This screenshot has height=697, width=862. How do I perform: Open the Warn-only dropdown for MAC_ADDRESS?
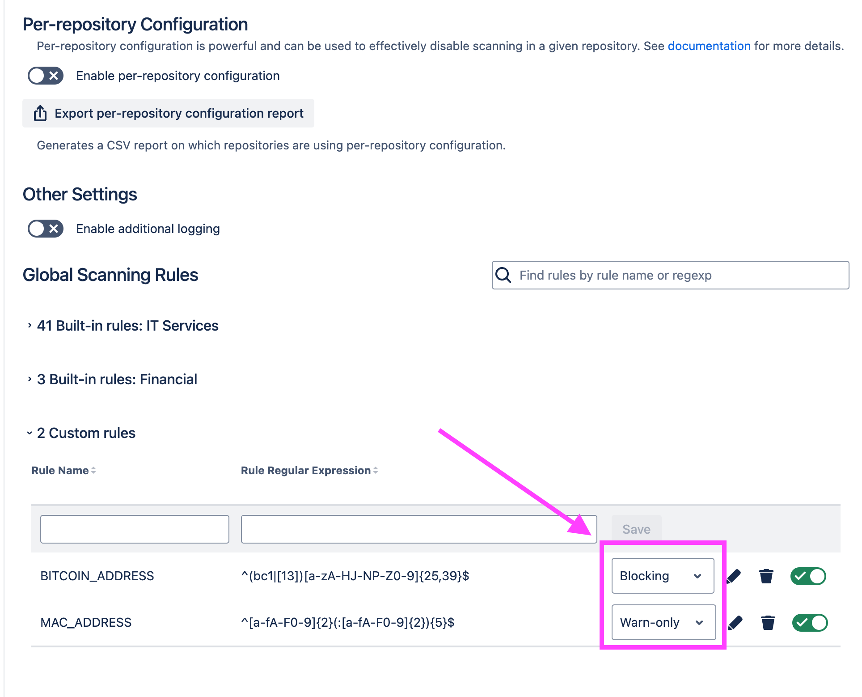(663, 623)
